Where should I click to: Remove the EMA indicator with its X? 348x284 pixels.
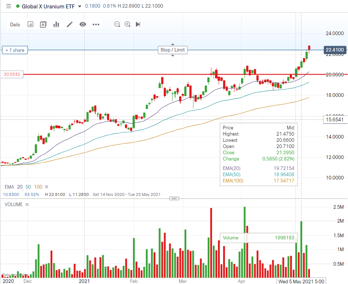pyautogui.click(x=47, y=187)
